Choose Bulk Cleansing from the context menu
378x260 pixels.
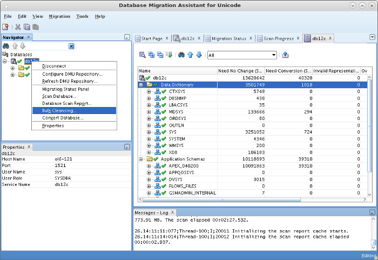59,111
